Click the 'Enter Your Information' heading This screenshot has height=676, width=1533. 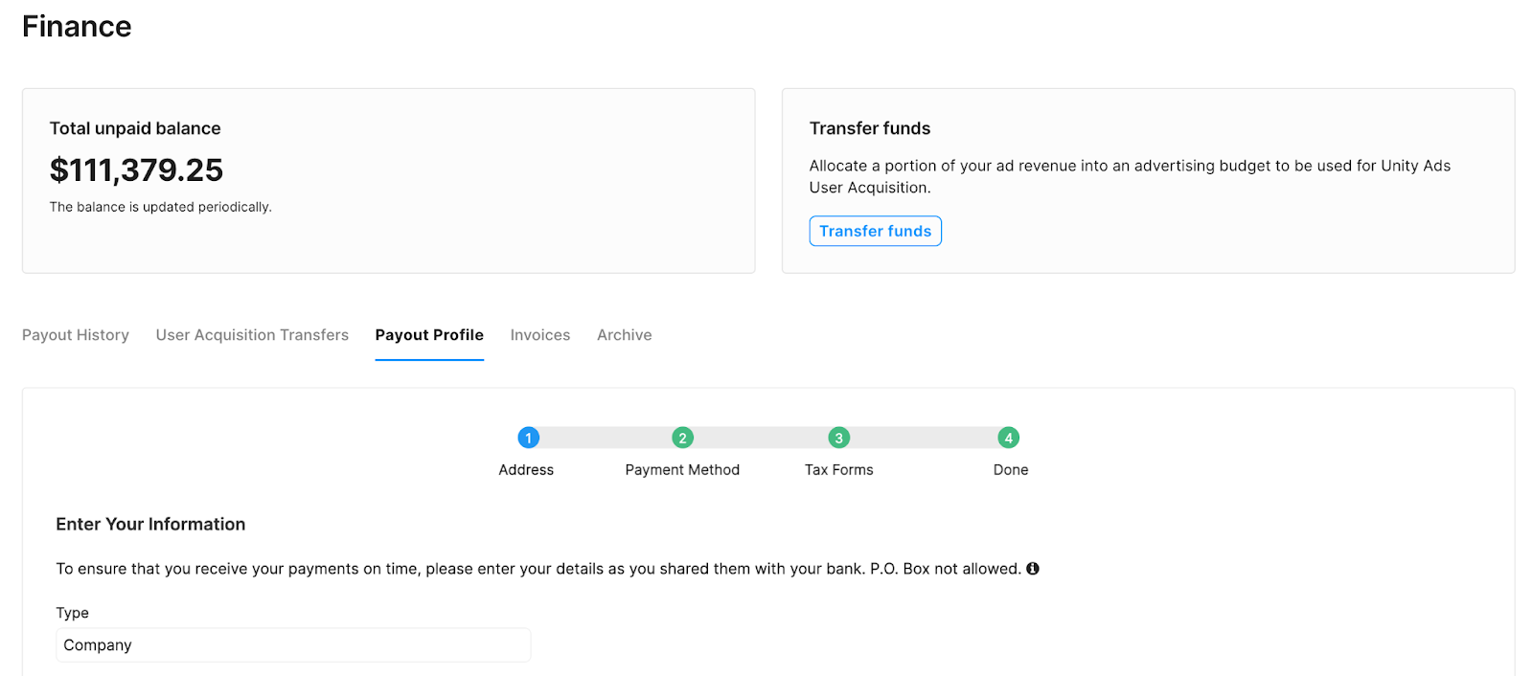150,525
